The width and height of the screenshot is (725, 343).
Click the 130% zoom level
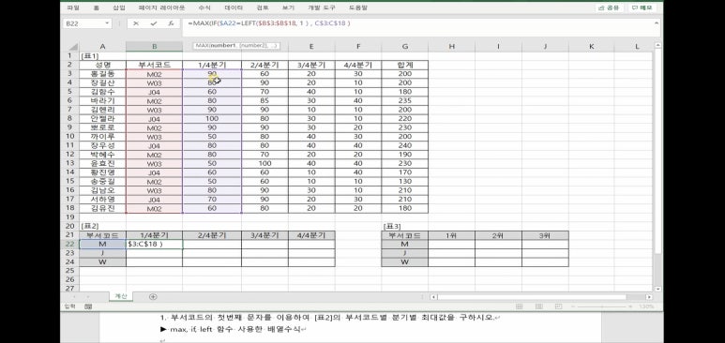[x=646, y=306]
